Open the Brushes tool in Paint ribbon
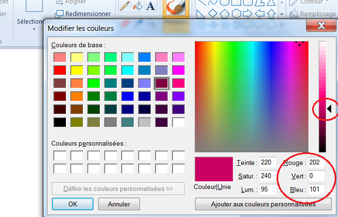 [176, 8]
